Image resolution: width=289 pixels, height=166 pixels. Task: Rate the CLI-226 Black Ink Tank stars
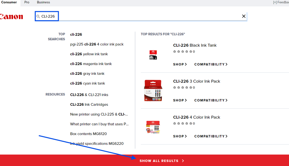pos(182,52)
